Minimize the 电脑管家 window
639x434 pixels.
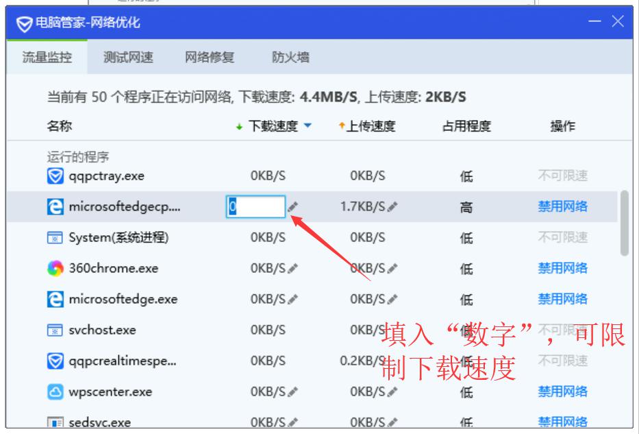pyautogui.click(x=595, y=21)
